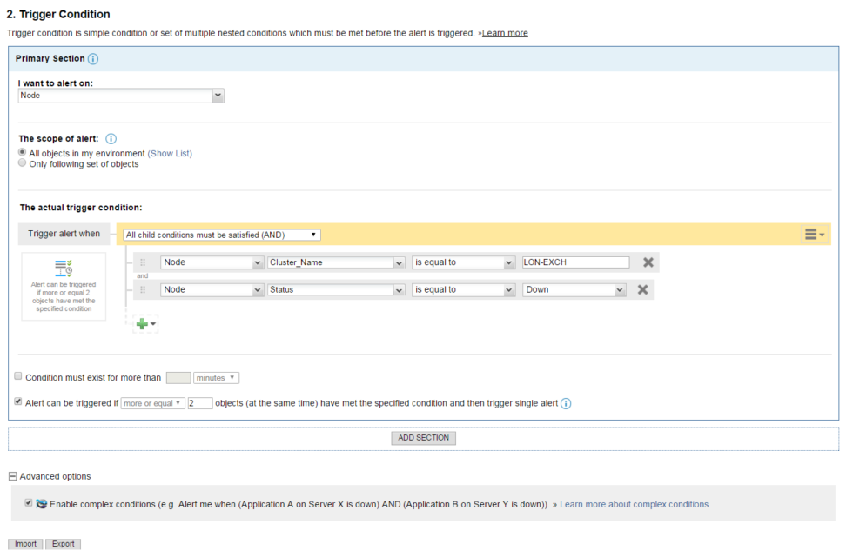Click the info icon after trigger single alert
Screen dimensions: 853x557
(566, 403)
